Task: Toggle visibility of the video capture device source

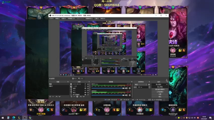Action: [x=85, y=84]
